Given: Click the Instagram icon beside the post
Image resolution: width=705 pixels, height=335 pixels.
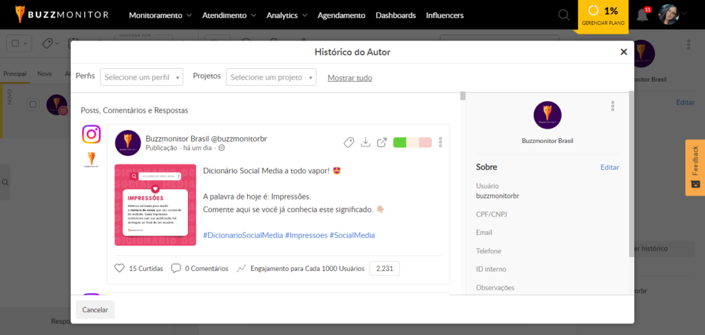Looking at the screenshot, I should pos(92,134).
